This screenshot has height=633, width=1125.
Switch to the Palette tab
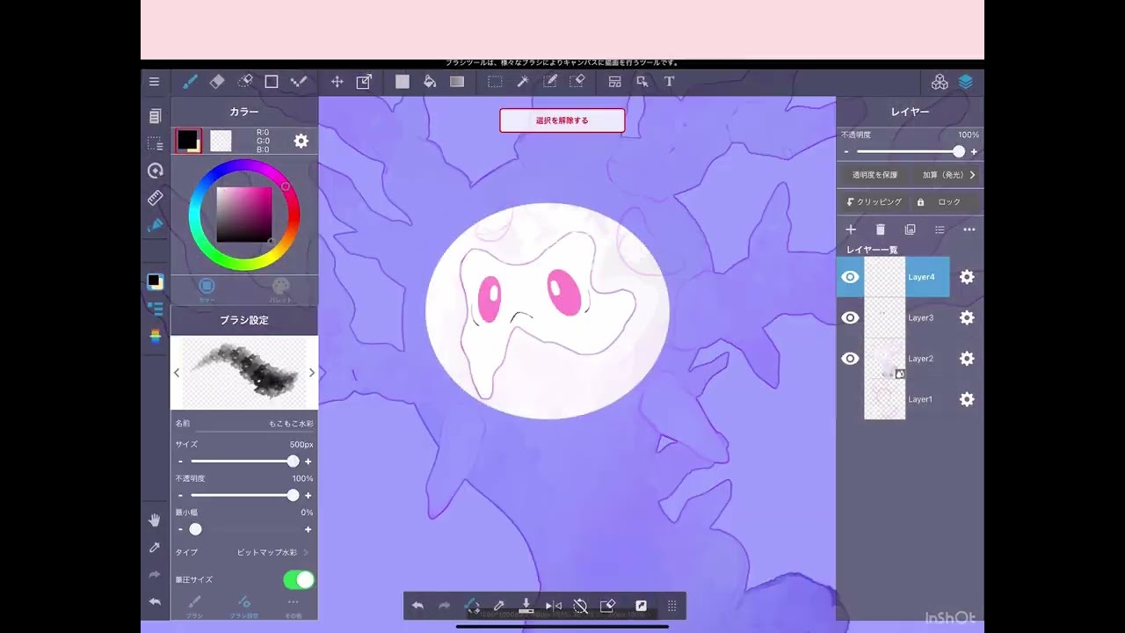pos(280,290)
